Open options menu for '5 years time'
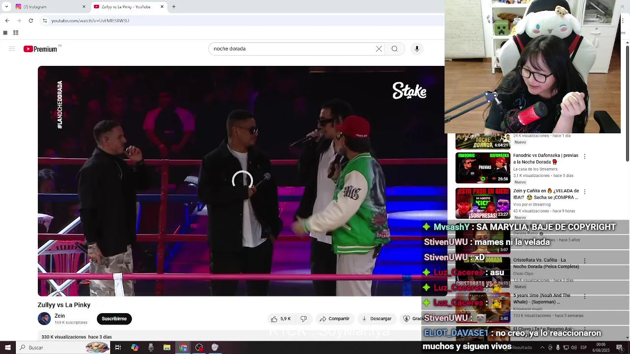Viewport: 630px width, 354px height. (x=585, y=296)
